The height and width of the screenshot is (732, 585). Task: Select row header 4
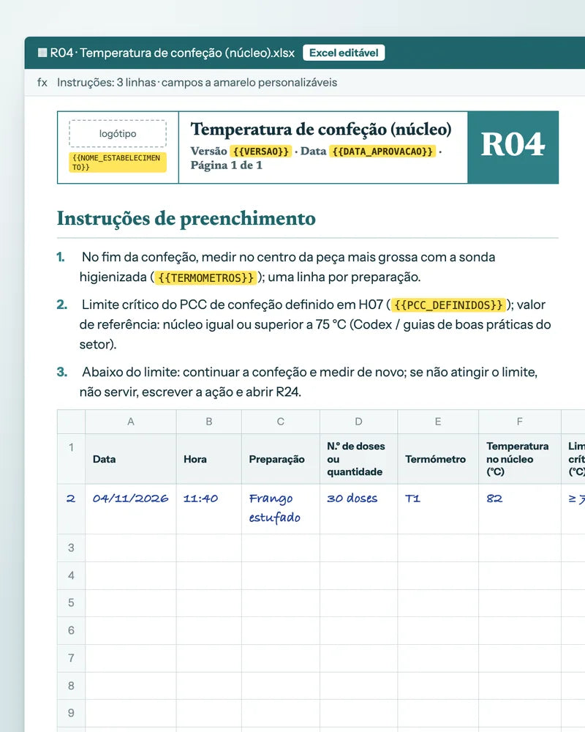[x=72, y=575]
